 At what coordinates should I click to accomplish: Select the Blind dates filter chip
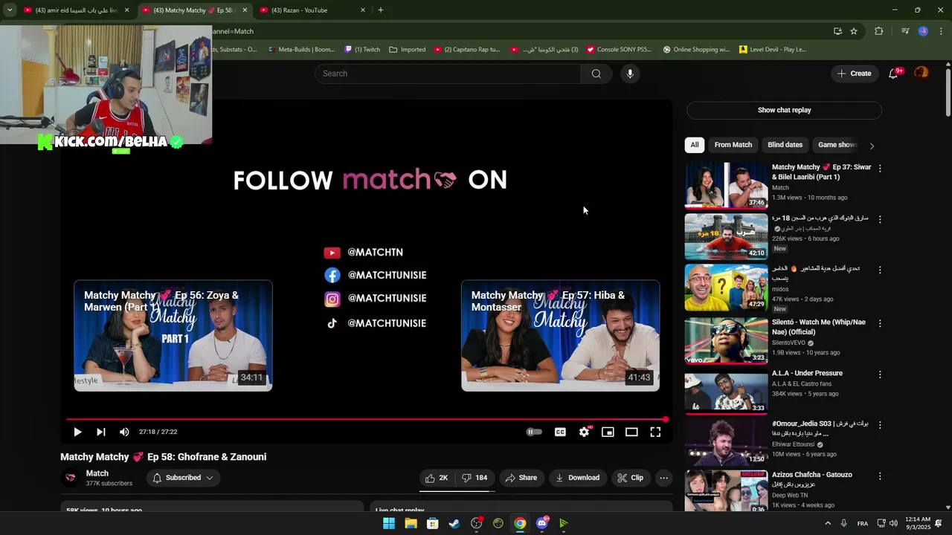pos(785,145)
